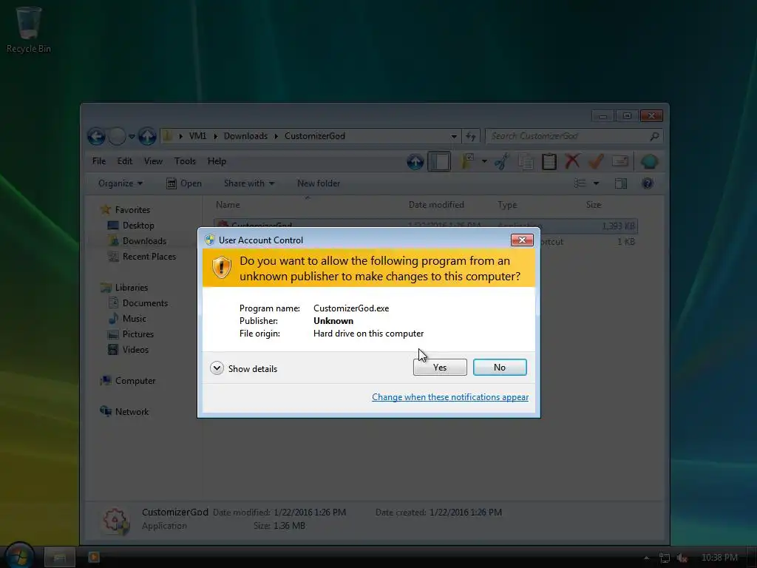The image size is (757, 568).
Task: Click the Windows Start orb
Action: coord(19,555)
